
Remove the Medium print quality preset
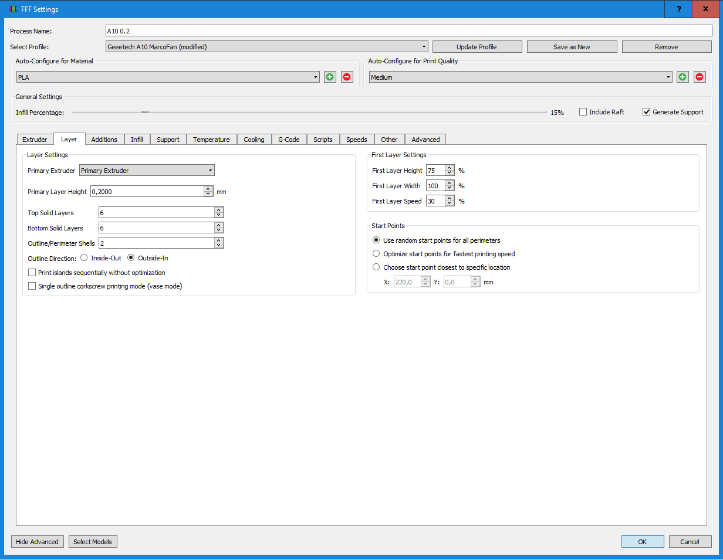(x=700, y=77)
